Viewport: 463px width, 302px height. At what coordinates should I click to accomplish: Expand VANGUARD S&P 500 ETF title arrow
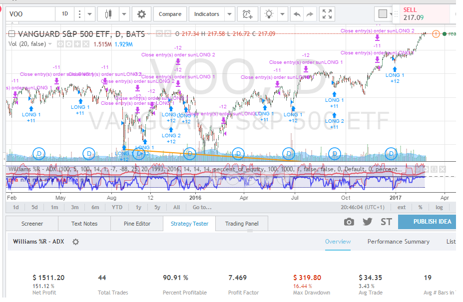pyautogui.click(x=149, y=34)
